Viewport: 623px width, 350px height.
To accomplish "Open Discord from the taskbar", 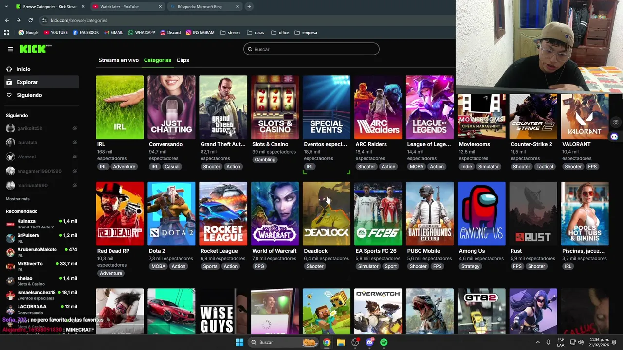I will point(369,342).
